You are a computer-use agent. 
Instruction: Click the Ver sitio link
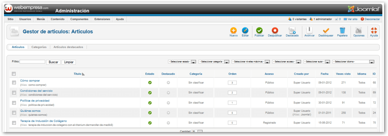pos(350,19)
